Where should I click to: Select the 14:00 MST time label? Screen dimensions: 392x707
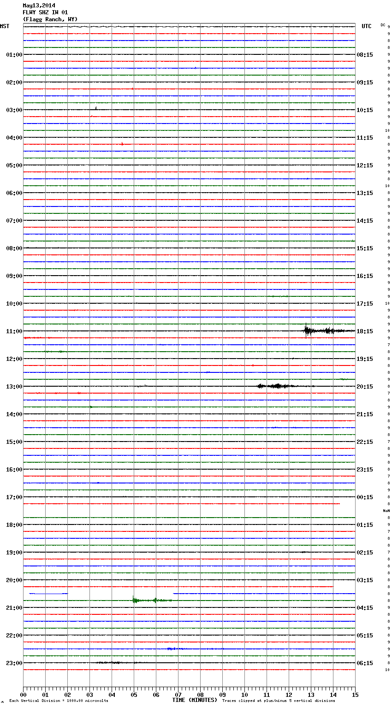[14, 414]
